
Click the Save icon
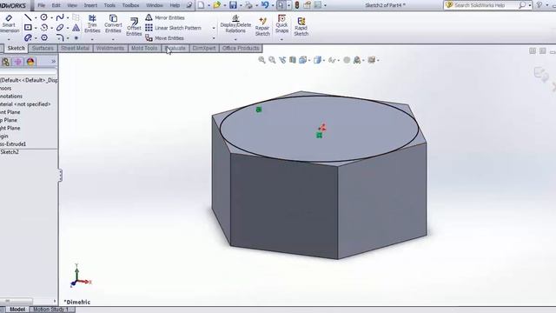(233, 5)
